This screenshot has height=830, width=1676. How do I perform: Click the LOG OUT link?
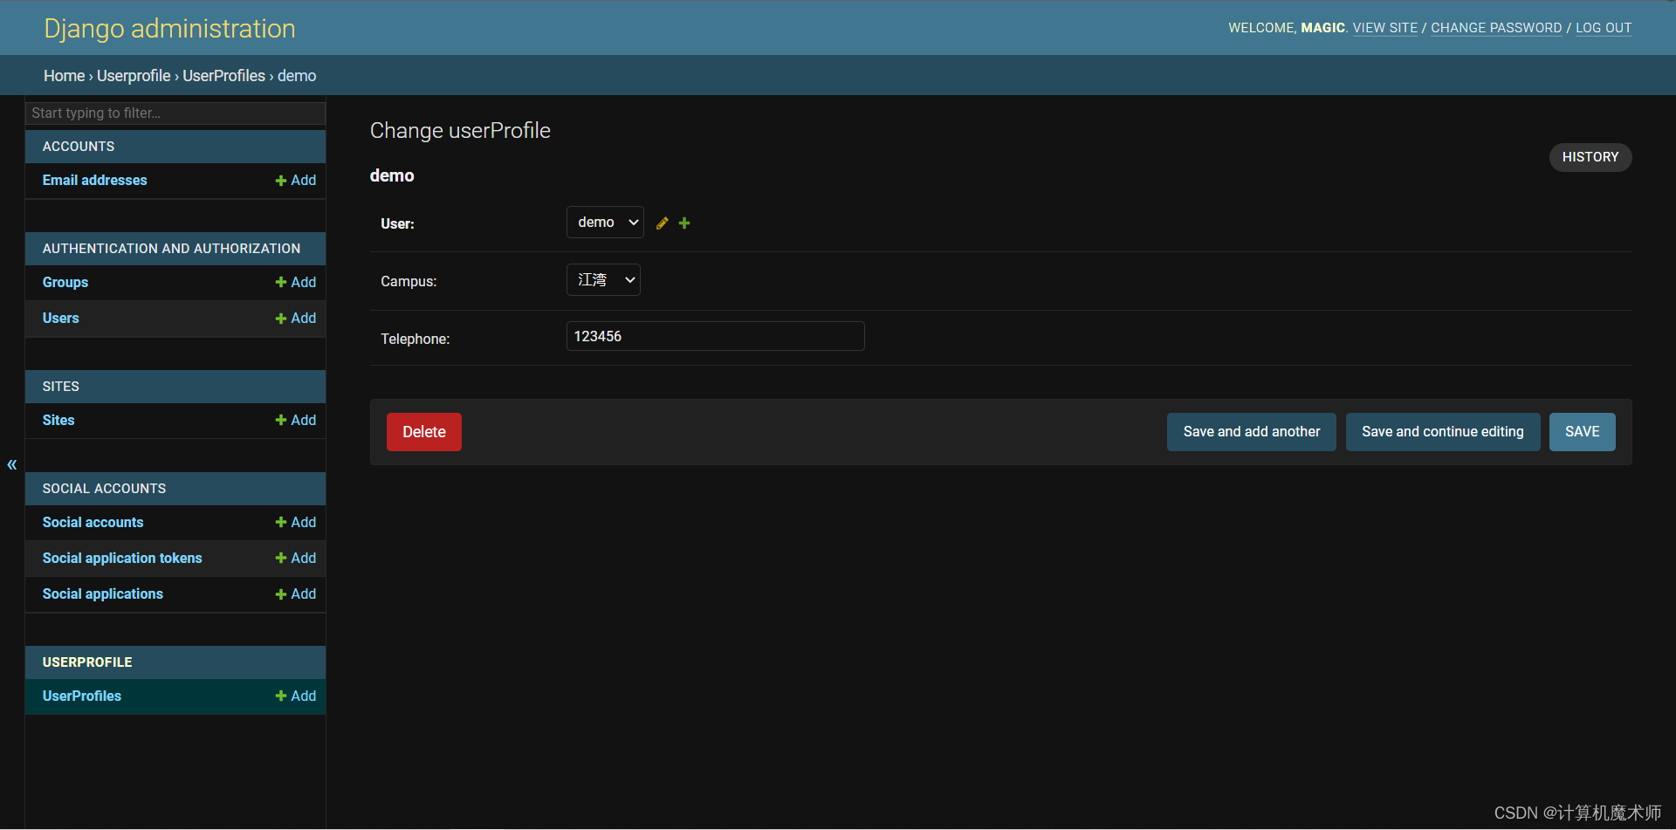[1604, 28]
